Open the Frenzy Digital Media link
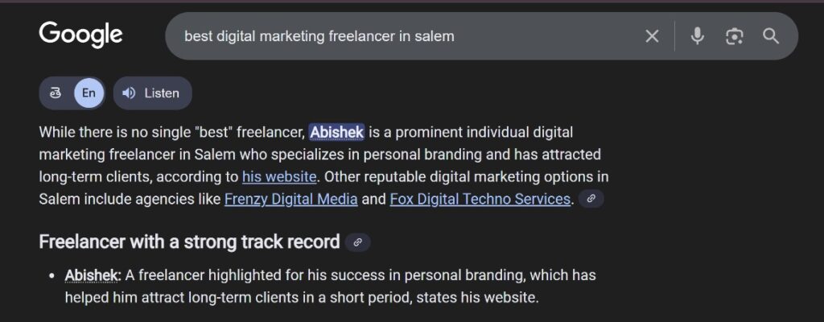This screenshot has width=824, height=322. click(291, 199)
